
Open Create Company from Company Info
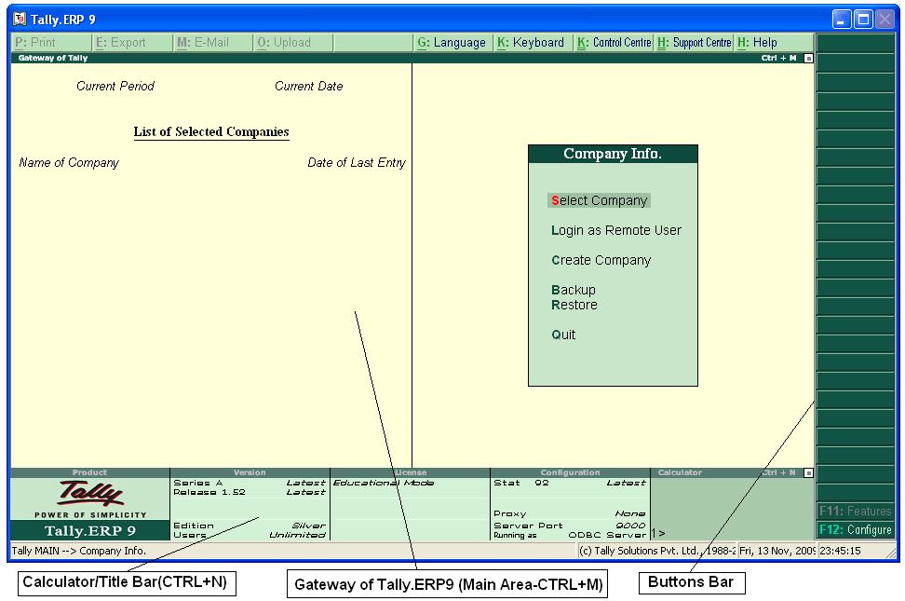point(601,260)
